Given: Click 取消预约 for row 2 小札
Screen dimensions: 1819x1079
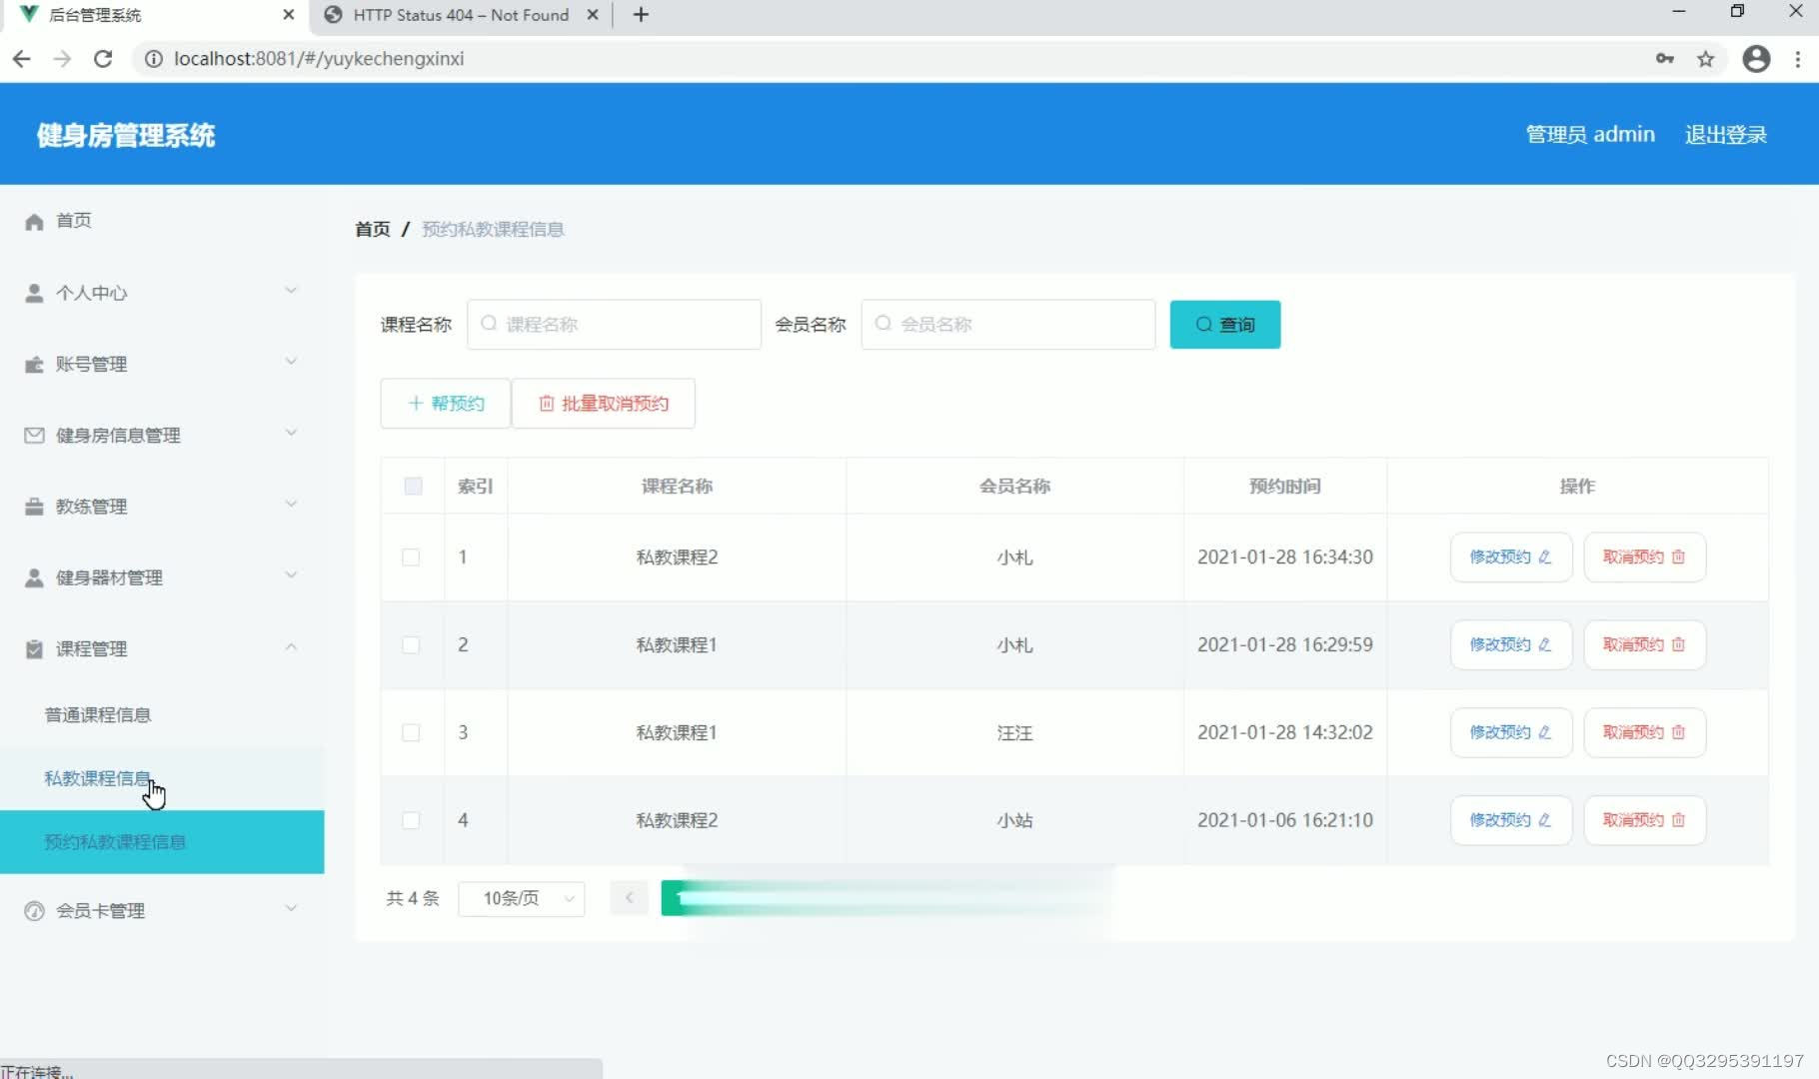Looking at the screenshot, I should click(x=1645, y=645).
